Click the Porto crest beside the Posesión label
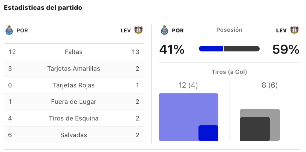306x152 pixels. pos(165,30)
